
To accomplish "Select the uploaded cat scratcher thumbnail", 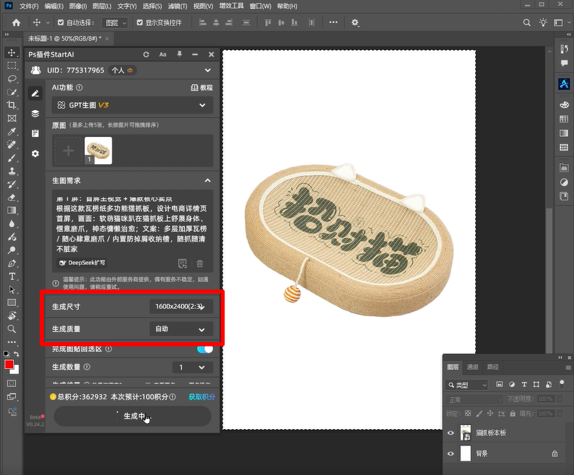I will 98,151.
